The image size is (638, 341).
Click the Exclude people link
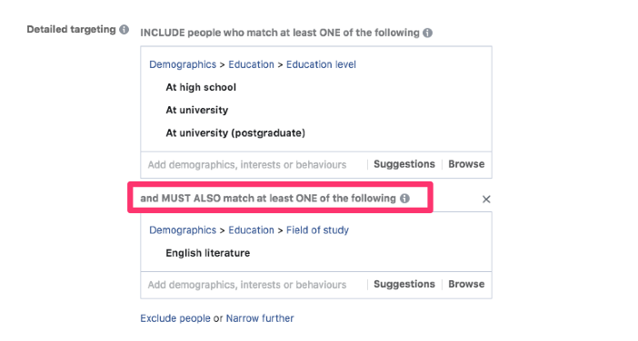[x=175, y=318]
